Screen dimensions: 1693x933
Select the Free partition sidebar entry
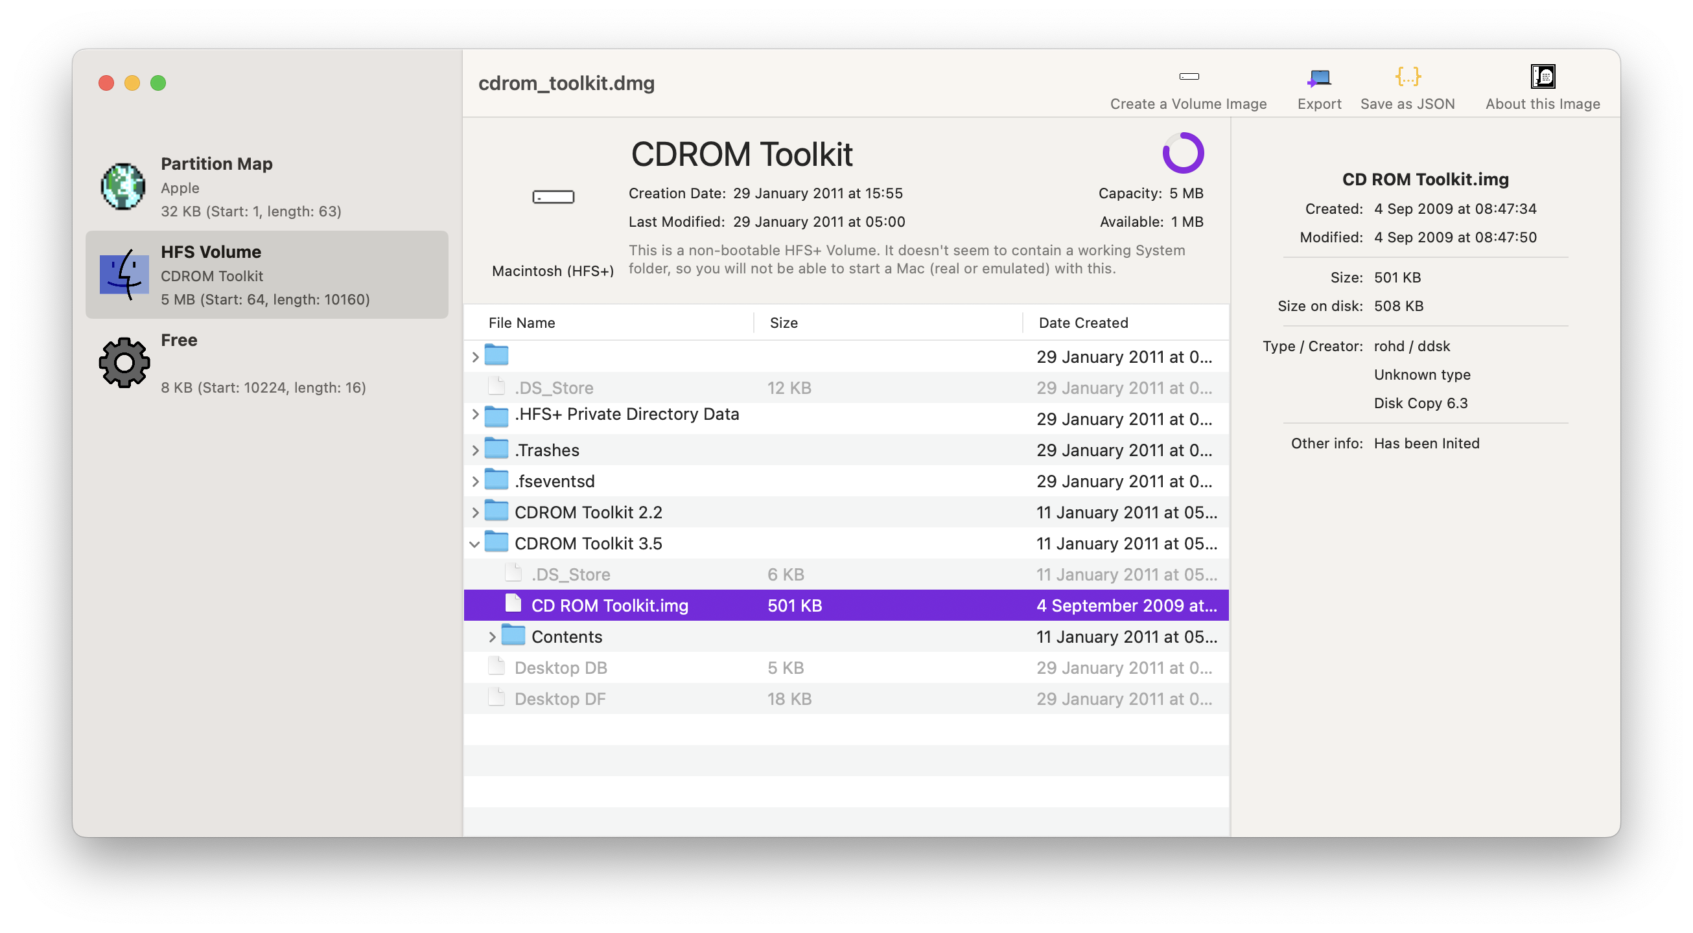point(267,363)
